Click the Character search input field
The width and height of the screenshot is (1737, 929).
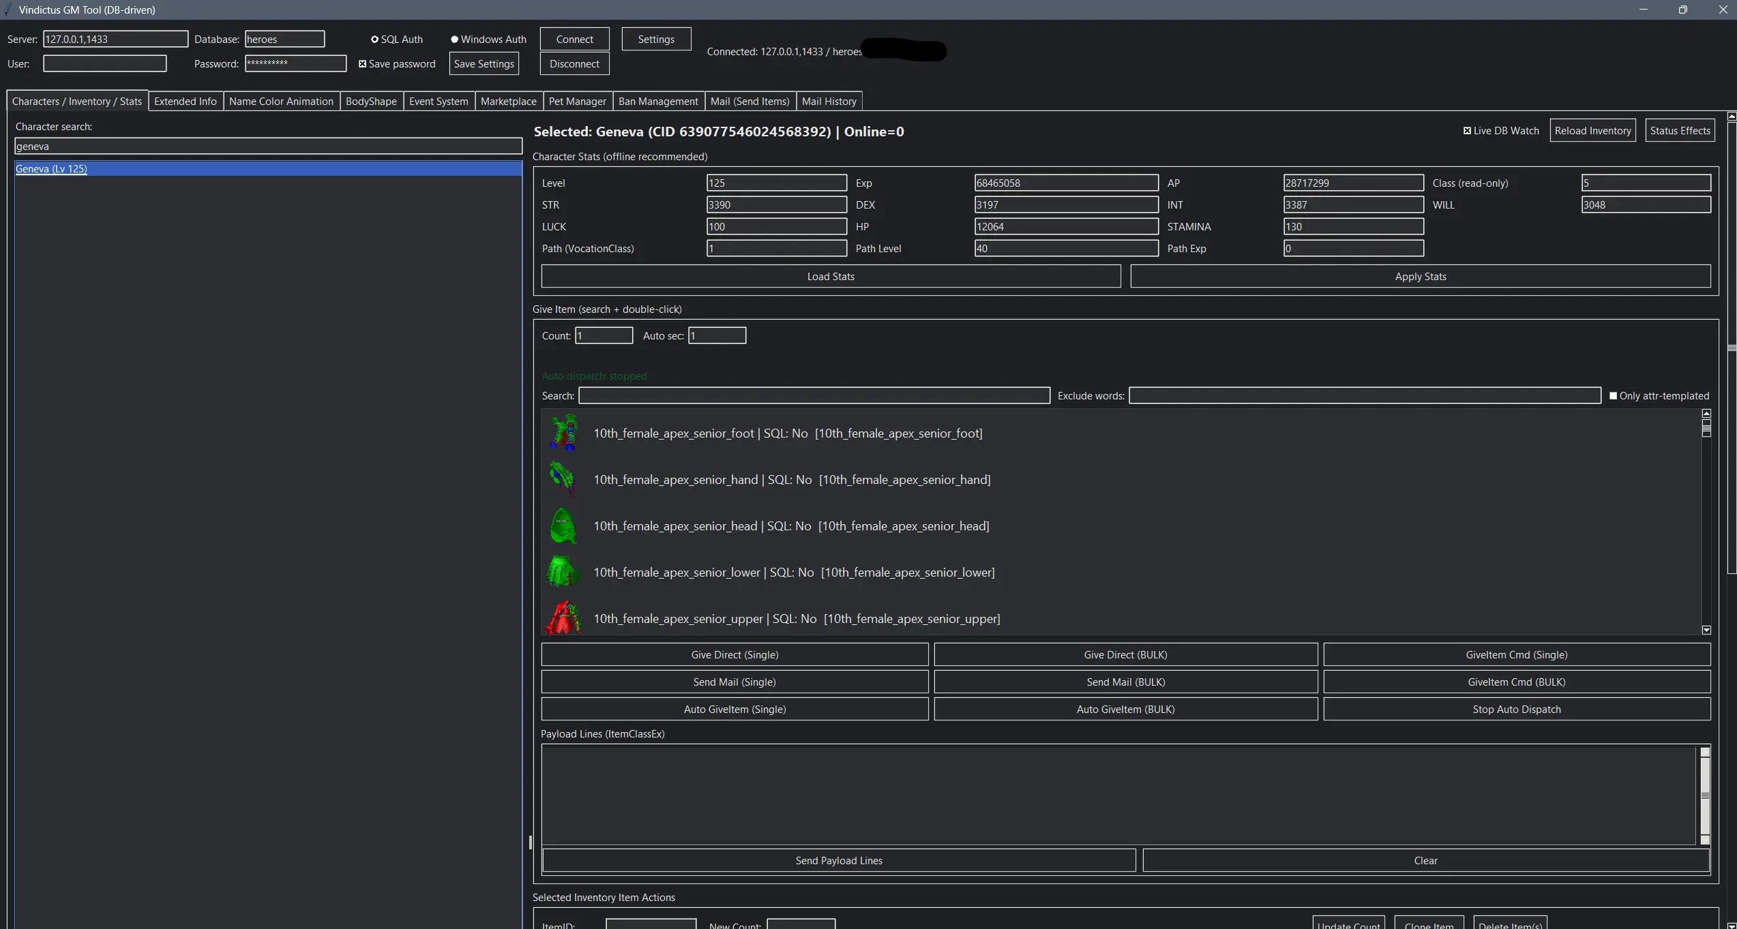pos(268,147)
